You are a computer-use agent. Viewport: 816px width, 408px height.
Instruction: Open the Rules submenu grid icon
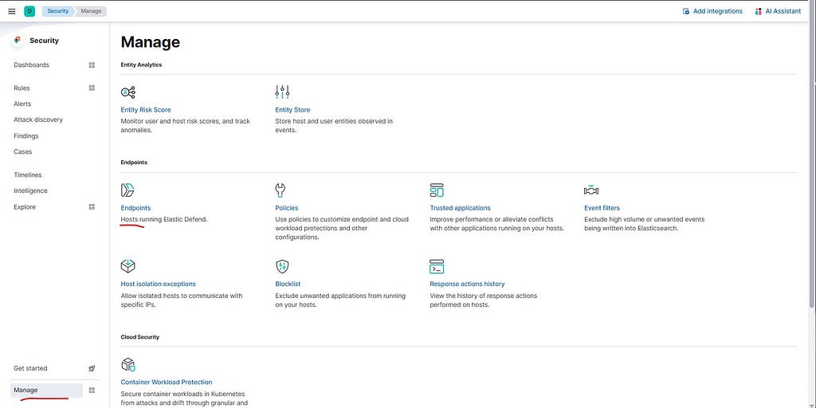click(92, 88)
